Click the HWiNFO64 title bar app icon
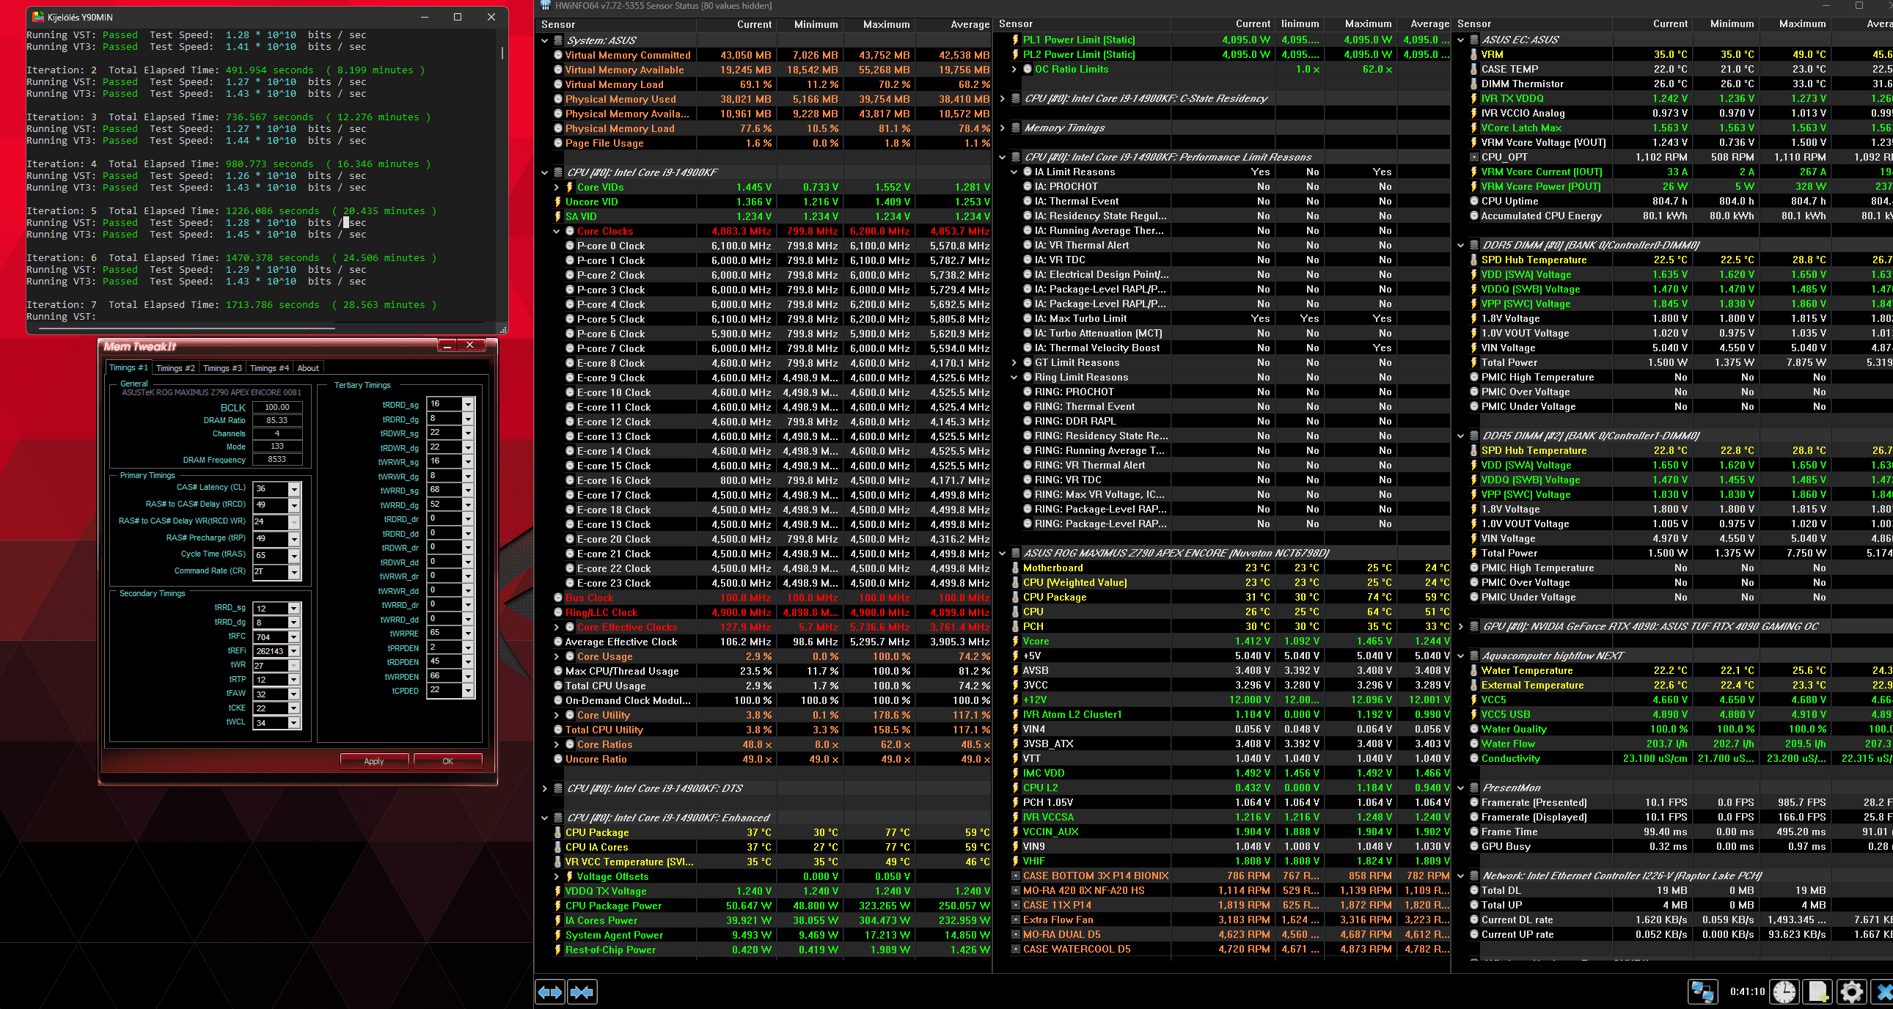This screenshot has height=1009, width=1893. pos(545,6)
